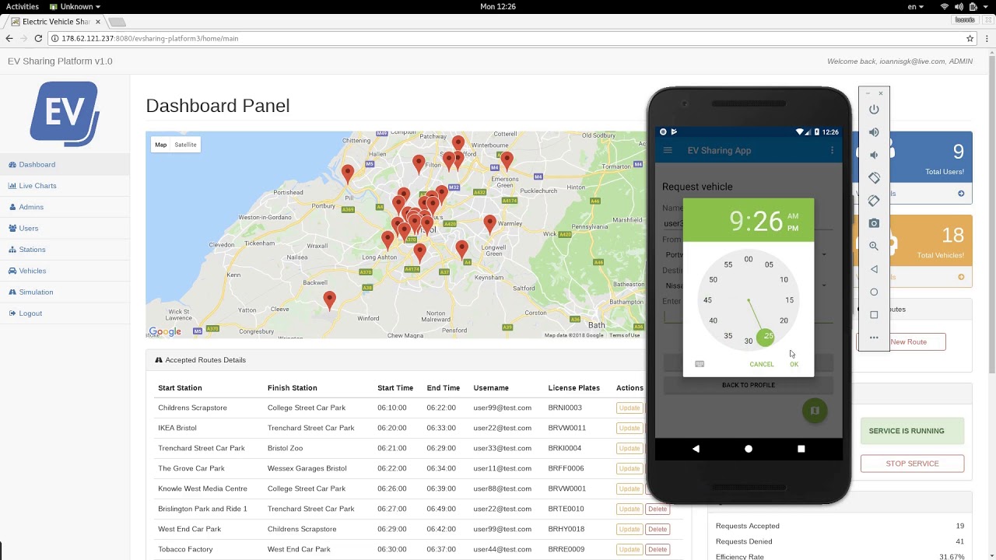Open emulator extended controls three-dots icon
The width and height of the screenshot is (996, 560).
pos(874,338)
